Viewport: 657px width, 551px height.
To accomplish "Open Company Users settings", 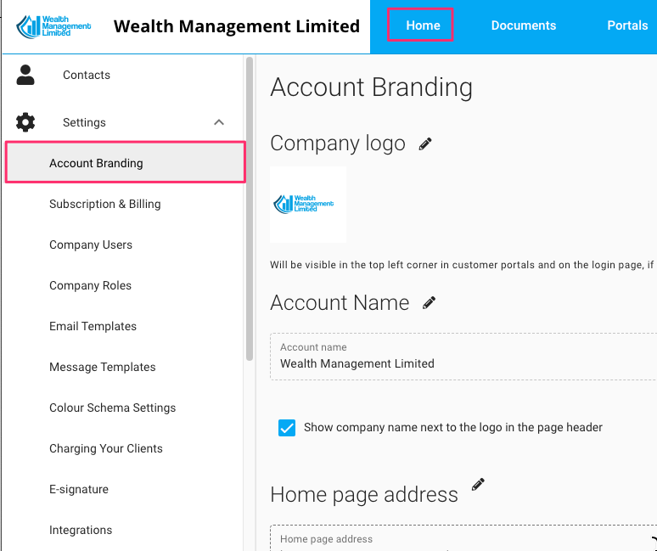I will point(91,245).
